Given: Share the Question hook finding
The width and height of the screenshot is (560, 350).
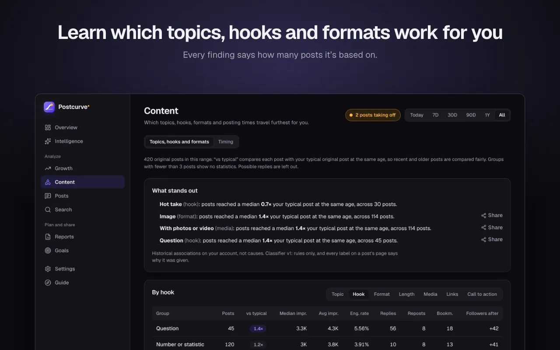Looking at the screenshot, I should click(x=492, y=239).
